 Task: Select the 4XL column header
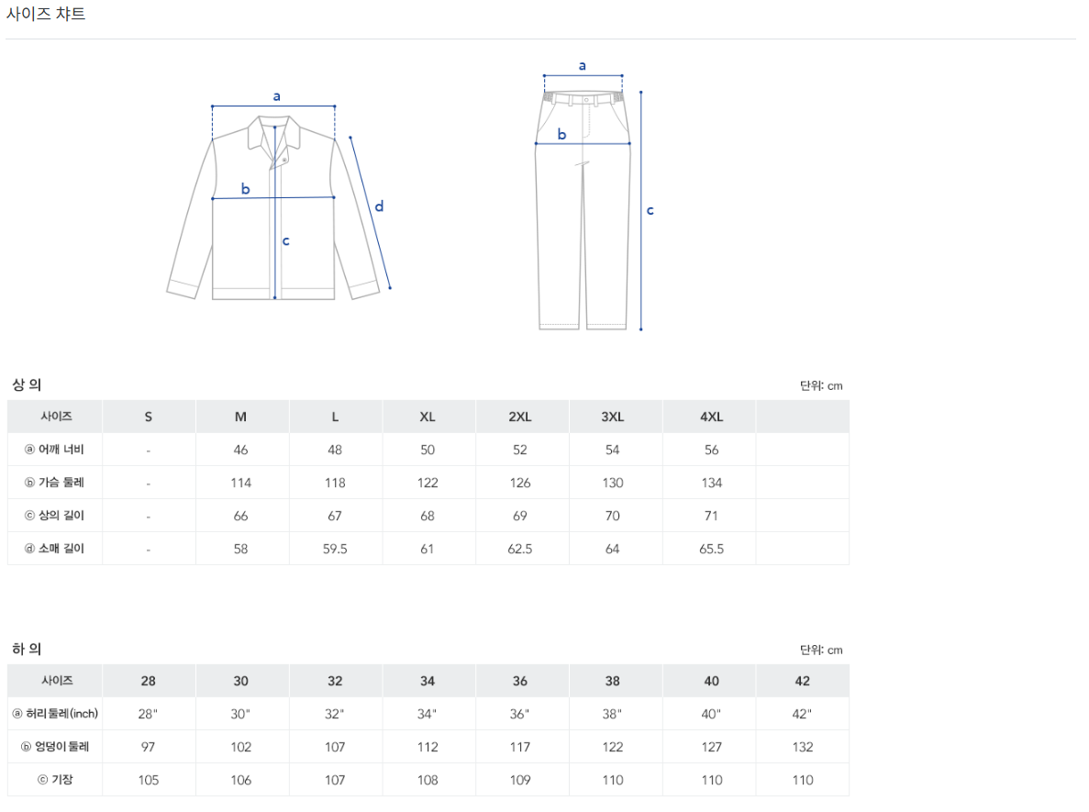[x=711, y=417]
